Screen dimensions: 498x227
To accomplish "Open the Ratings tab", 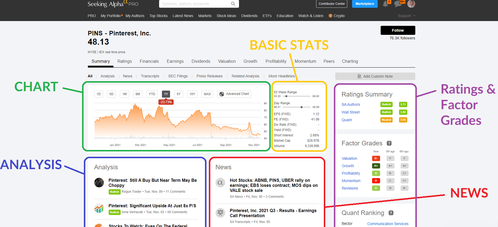I will (x=124, y=61).
